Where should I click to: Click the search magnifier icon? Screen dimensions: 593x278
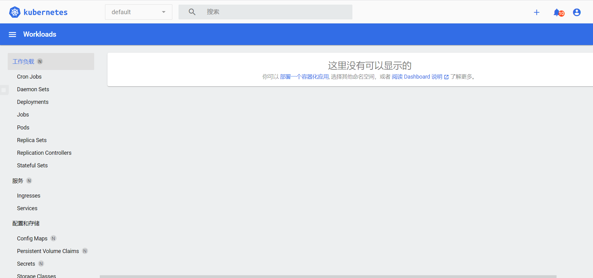tap(192, 12)
